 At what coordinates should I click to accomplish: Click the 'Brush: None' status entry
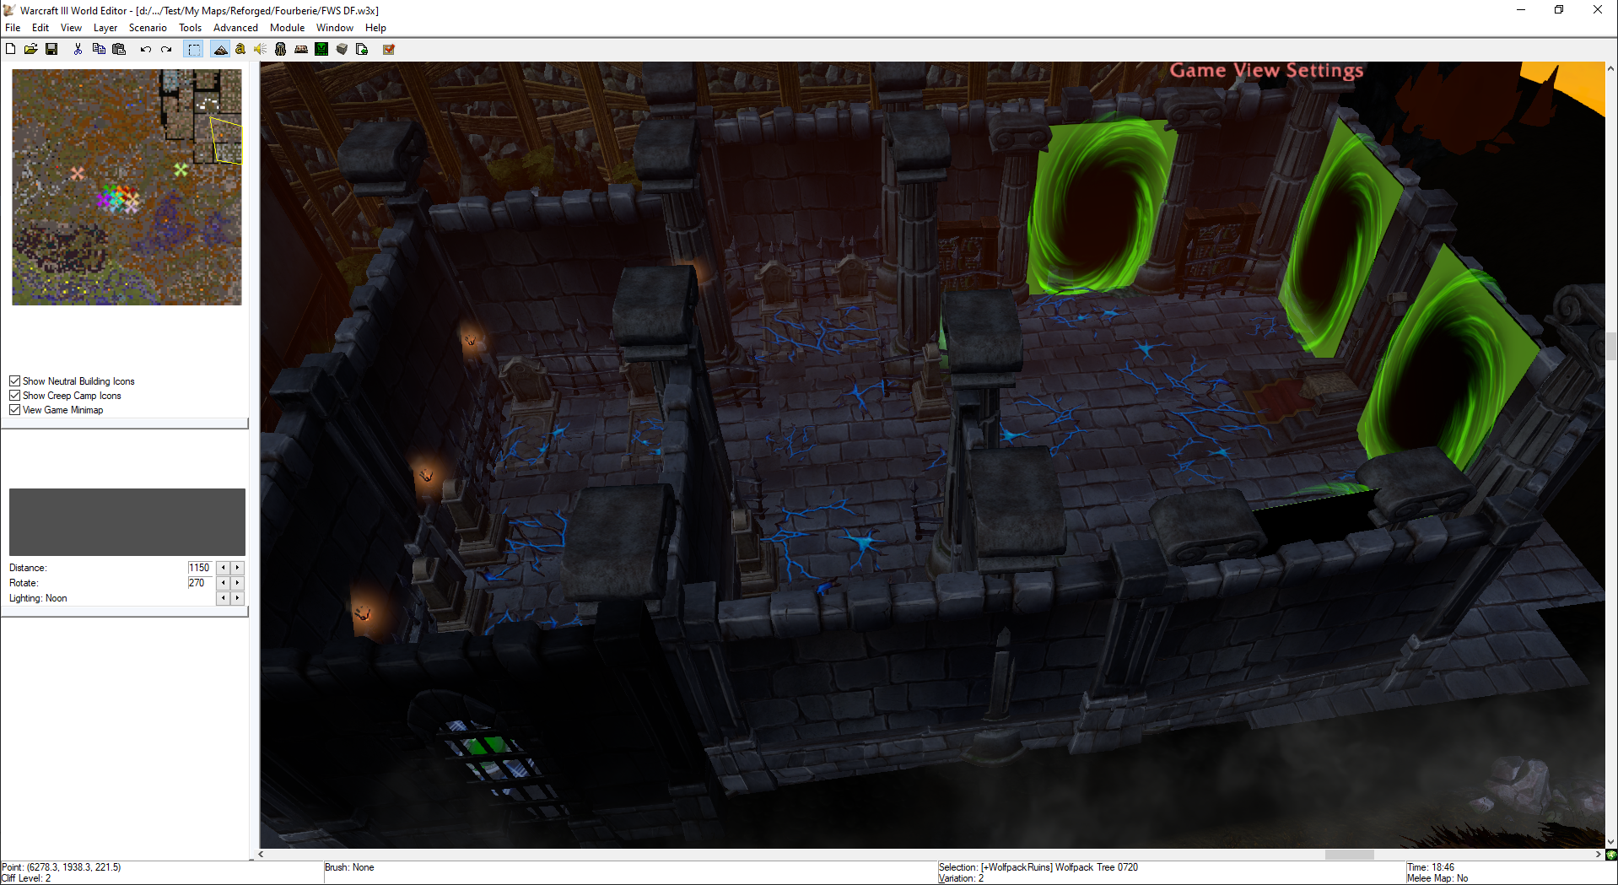coord(349,867)
